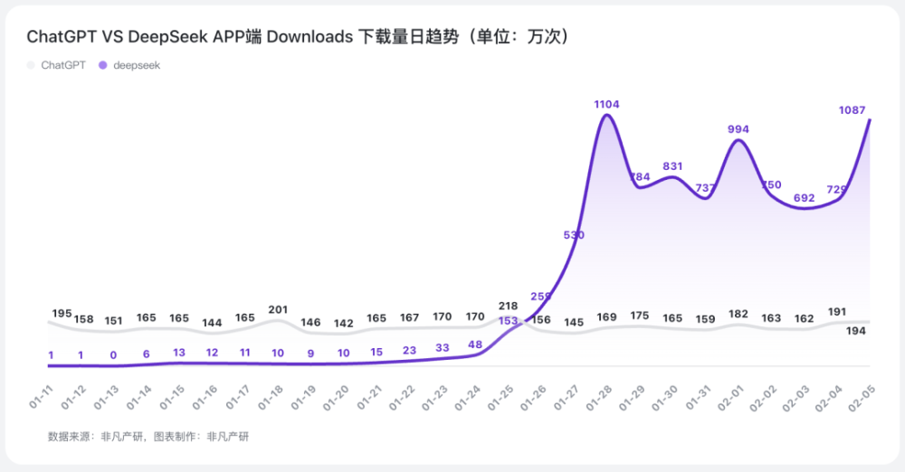905x472 pixels.
Task: Toggle the ChatGPT series in the legend
Action: (56, 65)
